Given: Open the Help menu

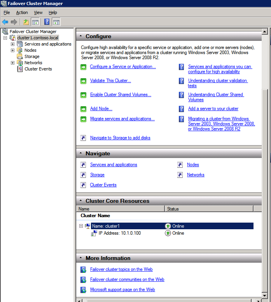Looking at the screenshot, I should [x=53, y=12].
